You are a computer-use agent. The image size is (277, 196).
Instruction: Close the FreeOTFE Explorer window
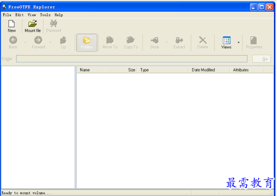[269, 7]
